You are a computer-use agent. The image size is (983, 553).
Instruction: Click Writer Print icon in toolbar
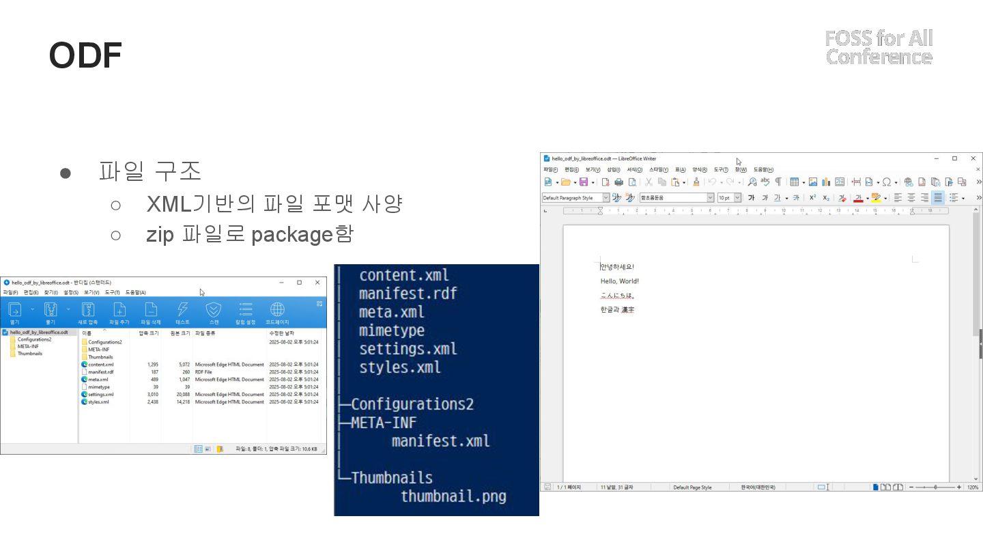click(x=618, y=182)
